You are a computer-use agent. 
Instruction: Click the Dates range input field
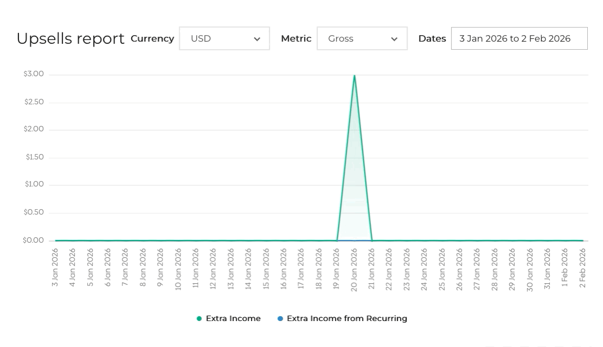click(x=519, y=39)
